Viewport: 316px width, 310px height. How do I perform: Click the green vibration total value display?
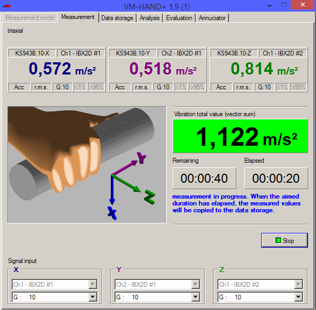(x=240, y=136)
